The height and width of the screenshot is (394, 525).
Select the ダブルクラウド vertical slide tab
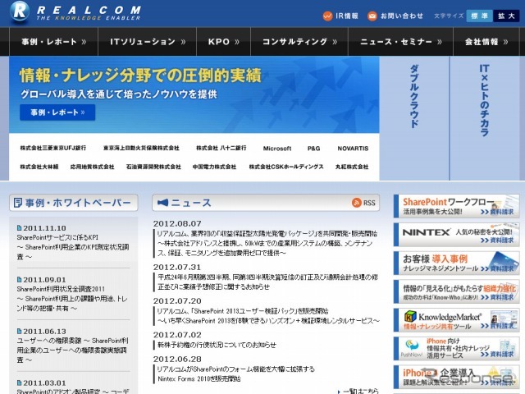pos(414,118)
